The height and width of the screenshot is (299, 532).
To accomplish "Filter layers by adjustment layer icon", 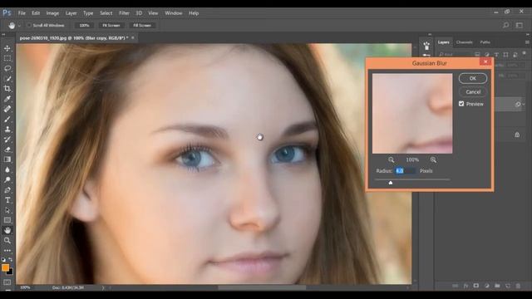I will [x=487, y=55].
